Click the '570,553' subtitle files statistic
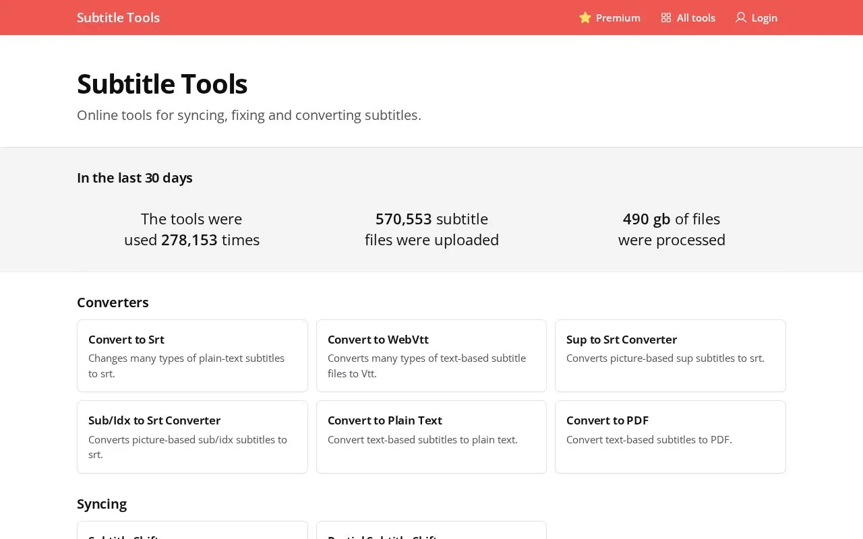The image size is (863, 539). point(403,219)
